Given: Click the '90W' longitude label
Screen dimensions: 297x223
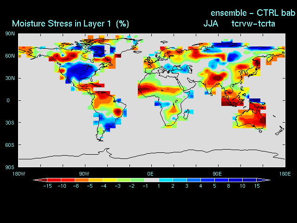Looking at the screenshot, I should (x=84, y=174).
